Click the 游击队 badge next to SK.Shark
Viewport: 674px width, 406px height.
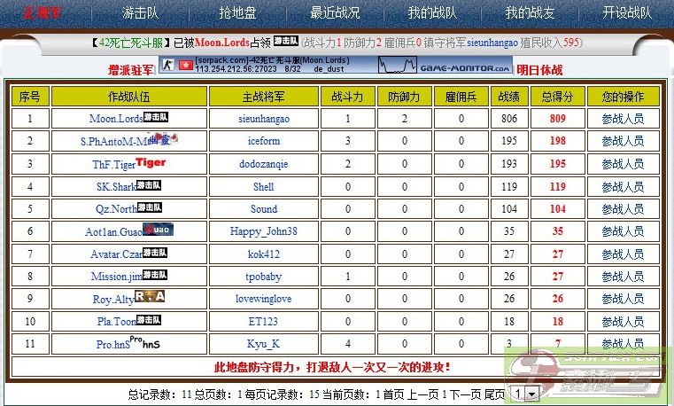[152, 185]
